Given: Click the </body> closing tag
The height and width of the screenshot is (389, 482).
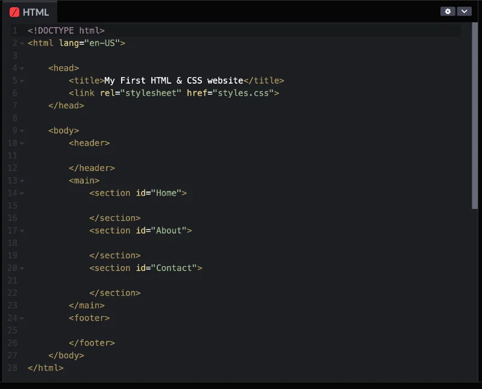Looking at the screenshot, I should point(66,355).
